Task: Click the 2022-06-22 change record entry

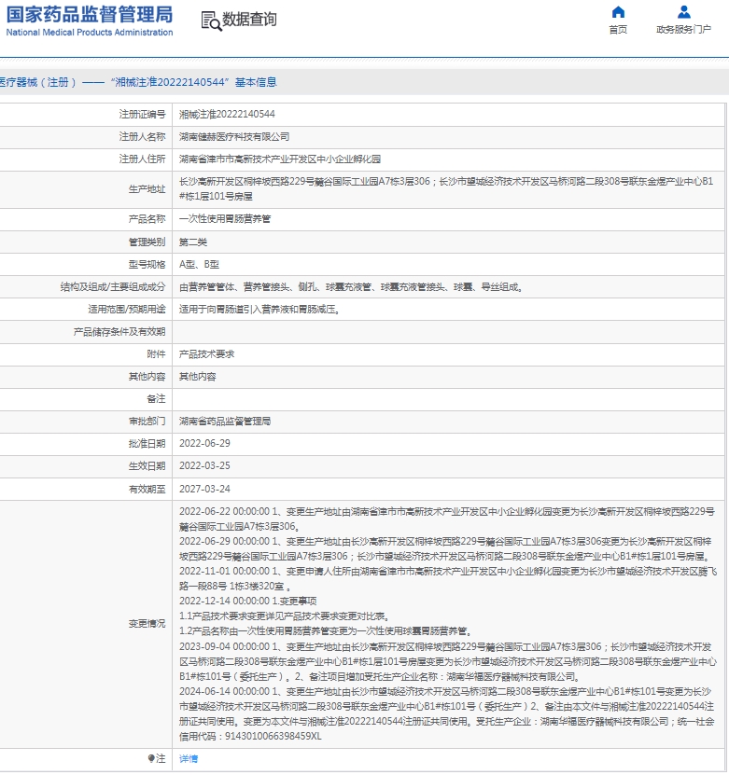Action: 446,519
